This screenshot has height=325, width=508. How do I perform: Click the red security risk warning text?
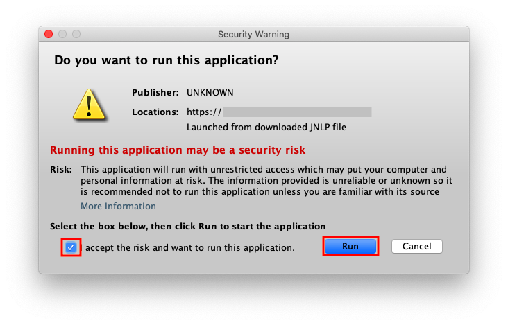point(178,150)
